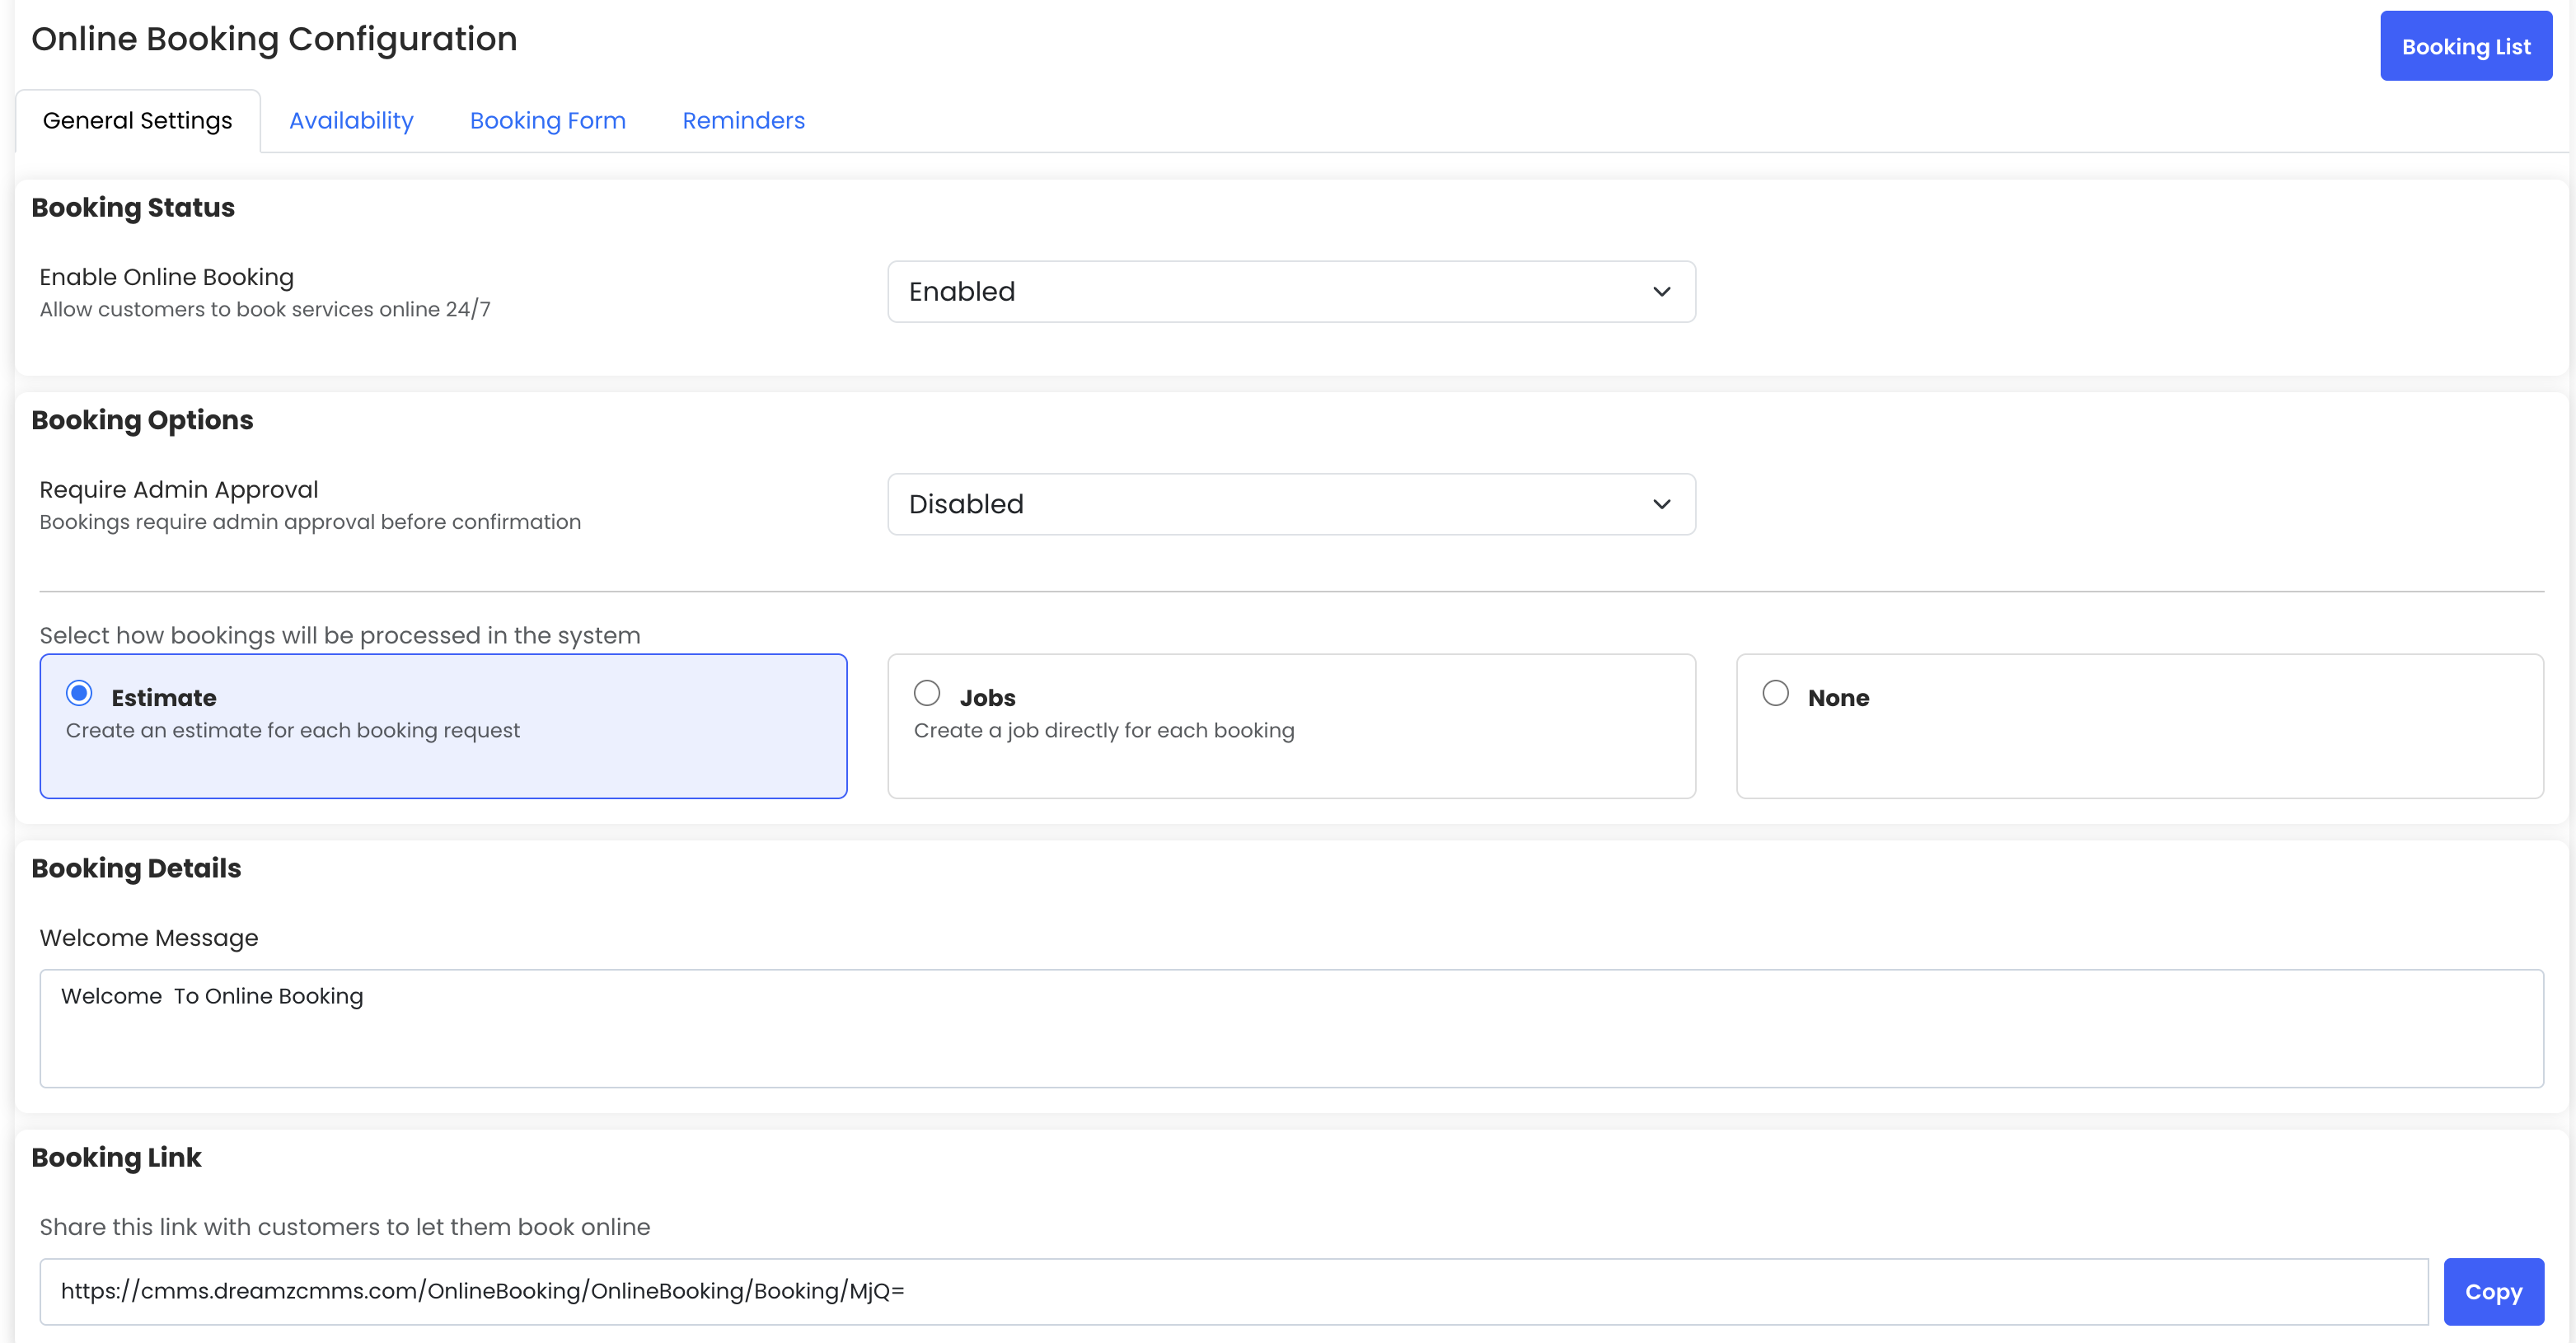Viewport: 2576px width, 1343px height.
Task: Select the General Settings tab
Action: (137, 121)
